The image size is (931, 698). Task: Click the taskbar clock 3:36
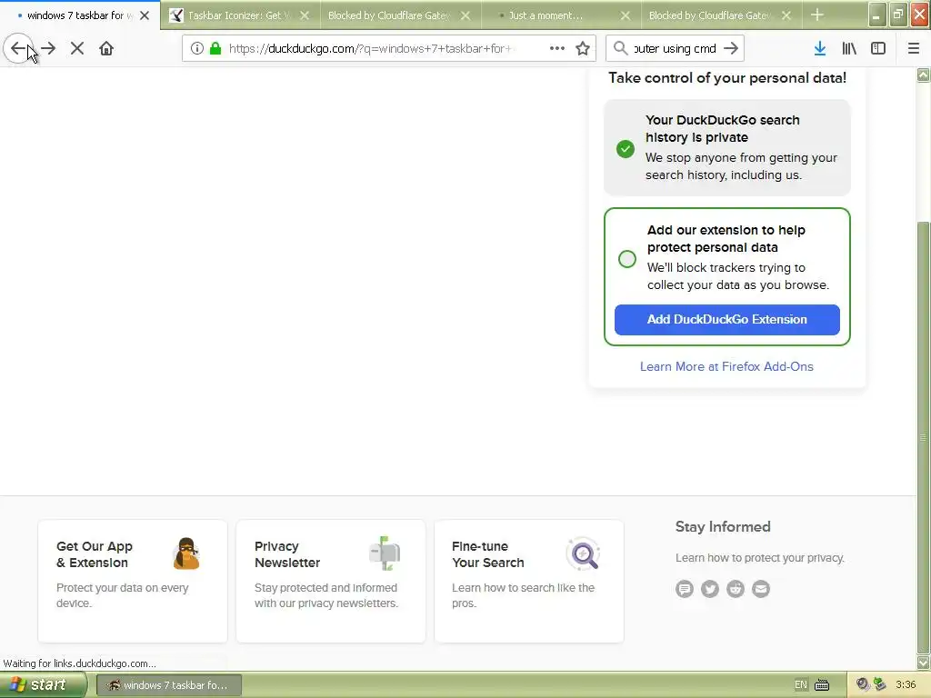click(x=906, y=685)
